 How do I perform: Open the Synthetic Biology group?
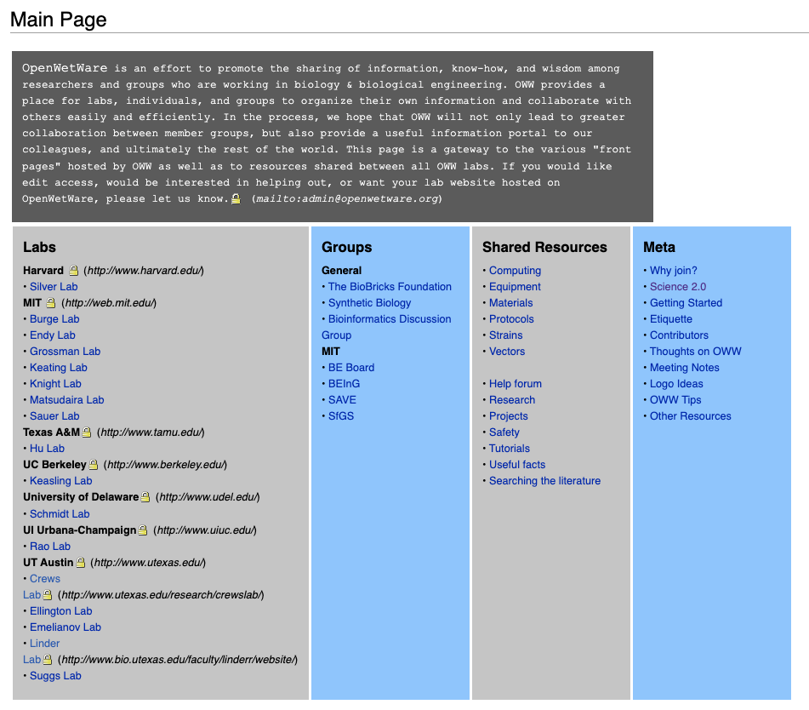pos(369,302)
